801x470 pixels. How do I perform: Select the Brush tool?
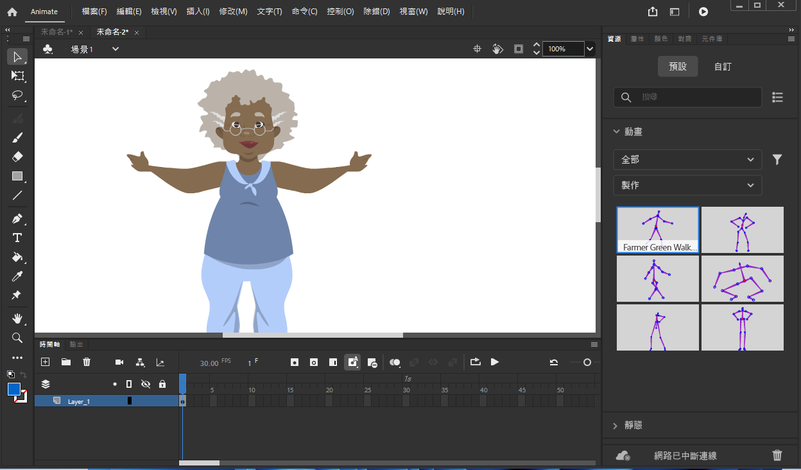point(17,137)
